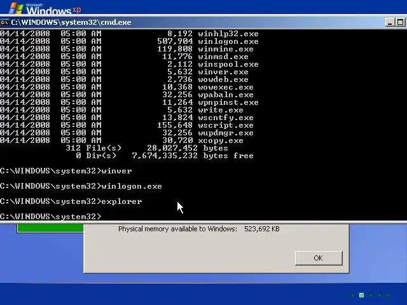Select the xcopy.exe listing entry
The height and width of the screenshot is (305, 407).
121,140
